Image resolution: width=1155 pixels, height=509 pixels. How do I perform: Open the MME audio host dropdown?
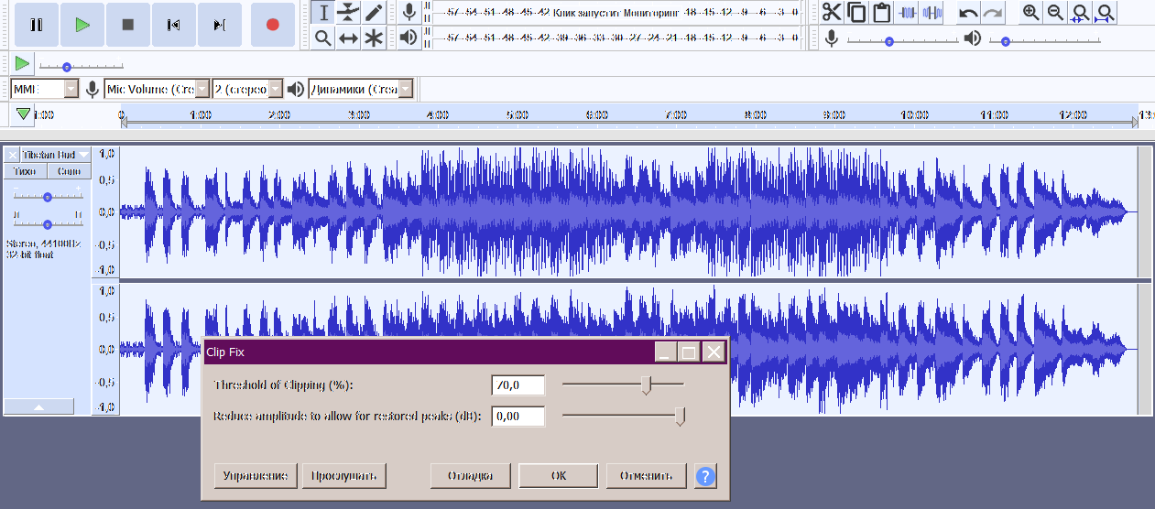coord(46,89)
